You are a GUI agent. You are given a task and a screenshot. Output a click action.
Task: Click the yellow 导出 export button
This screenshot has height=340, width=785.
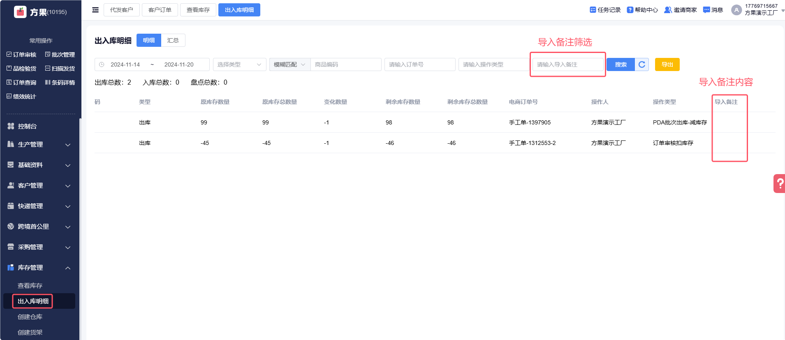[667, 64]
